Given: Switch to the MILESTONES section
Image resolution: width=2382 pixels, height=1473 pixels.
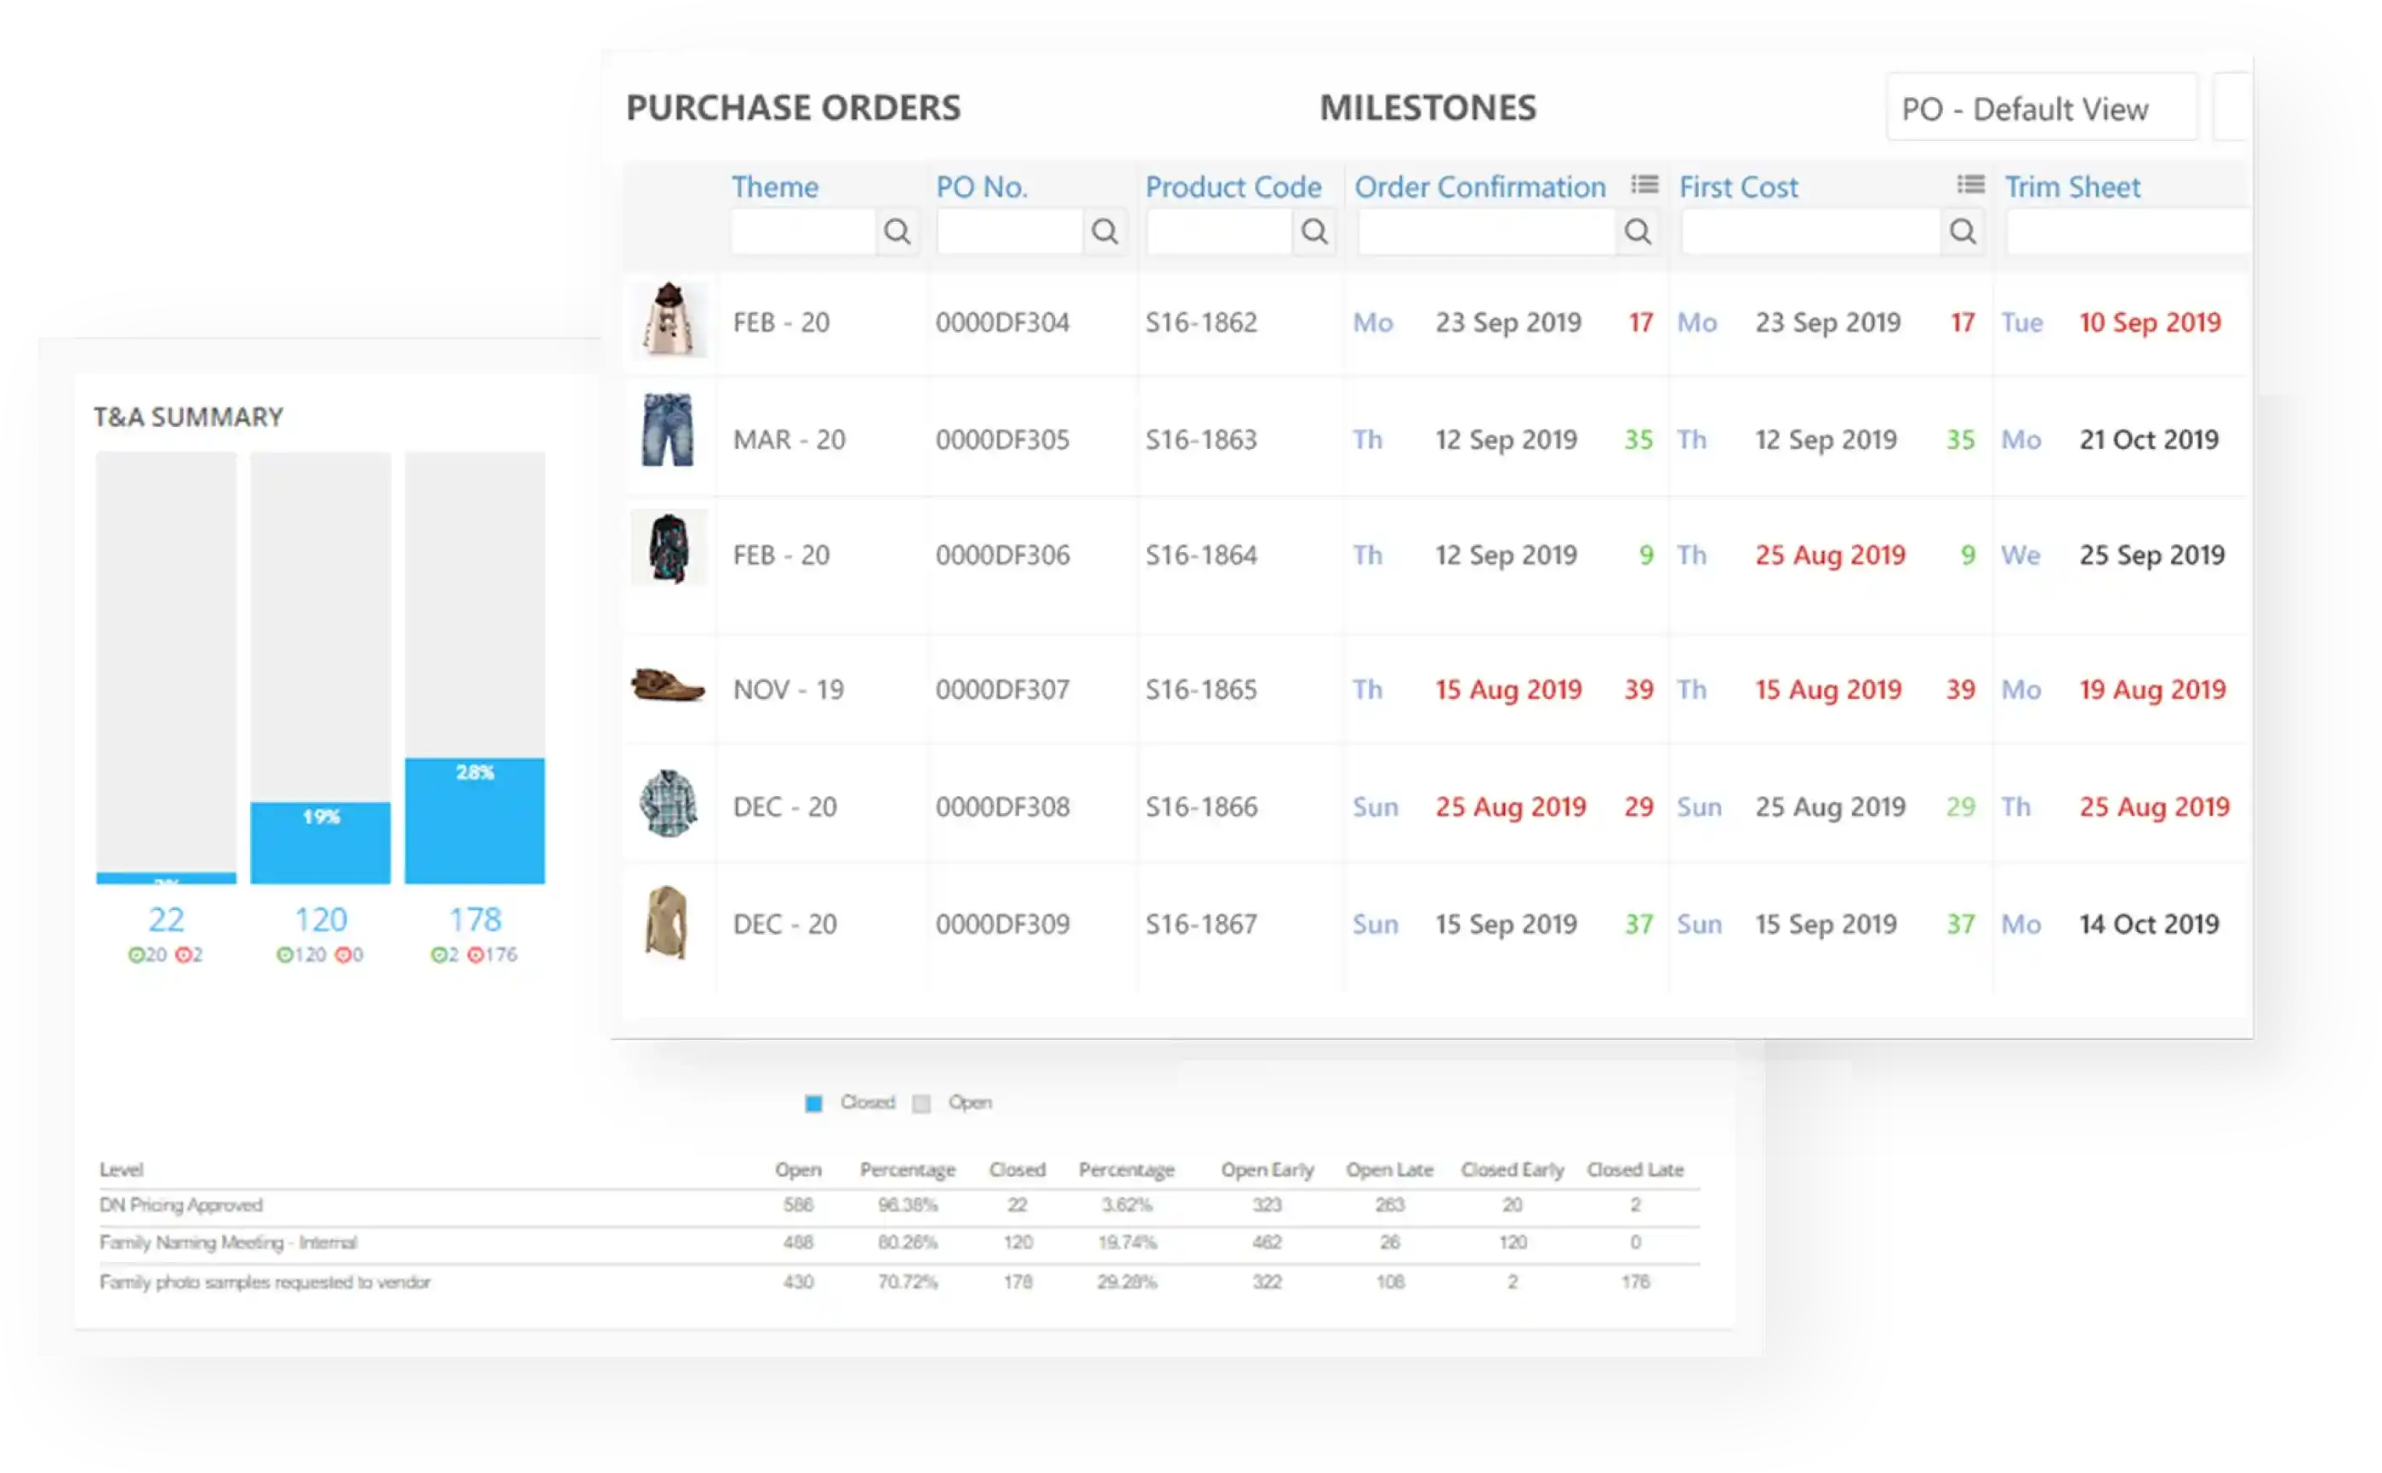Looking at the screenshot, I should 1427,108.
